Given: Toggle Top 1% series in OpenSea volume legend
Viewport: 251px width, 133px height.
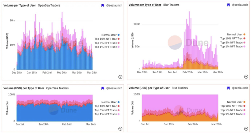Looking at the screenshot, I should (x=107, y=47).
